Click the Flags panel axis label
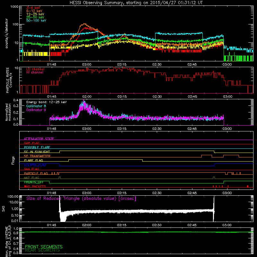This screenshot has height=257, width=257. click(x=13, y=160)
